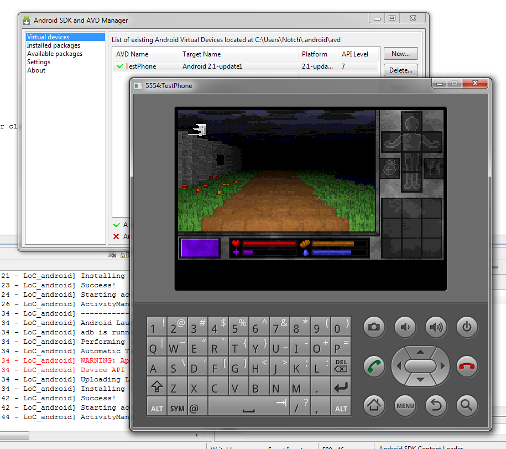Select Installed packages in AVD Manager
Image resolution: width=506 pixels, height=449 pixels.
(x=54, y=45)
